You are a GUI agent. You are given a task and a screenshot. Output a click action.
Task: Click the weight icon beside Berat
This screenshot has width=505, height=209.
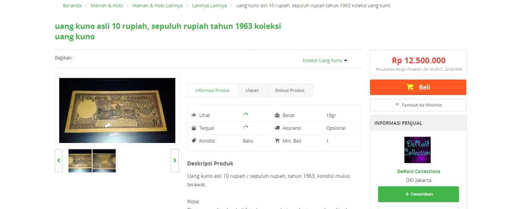277,115
